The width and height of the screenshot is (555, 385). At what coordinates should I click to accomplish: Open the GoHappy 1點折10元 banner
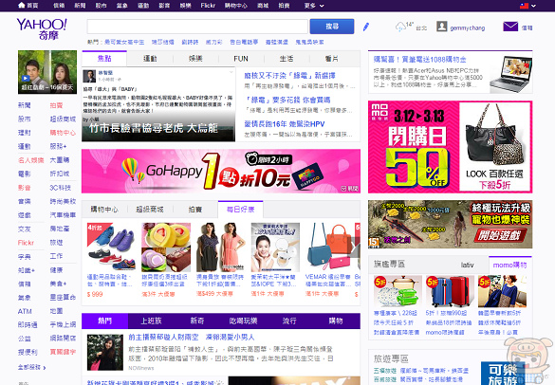point(221,172)
